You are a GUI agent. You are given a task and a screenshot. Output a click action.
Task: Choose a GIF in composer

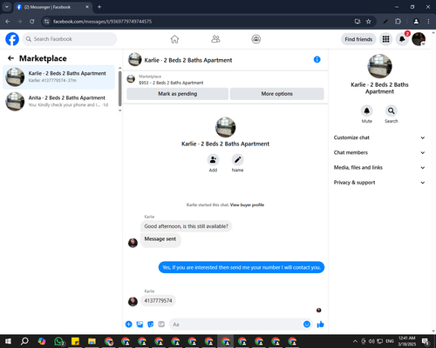(161, 325)
